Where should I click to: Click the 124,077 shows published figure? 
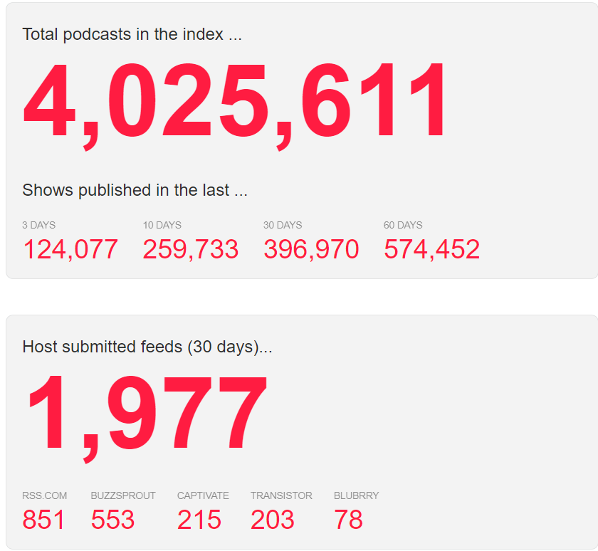click(71, 249)
